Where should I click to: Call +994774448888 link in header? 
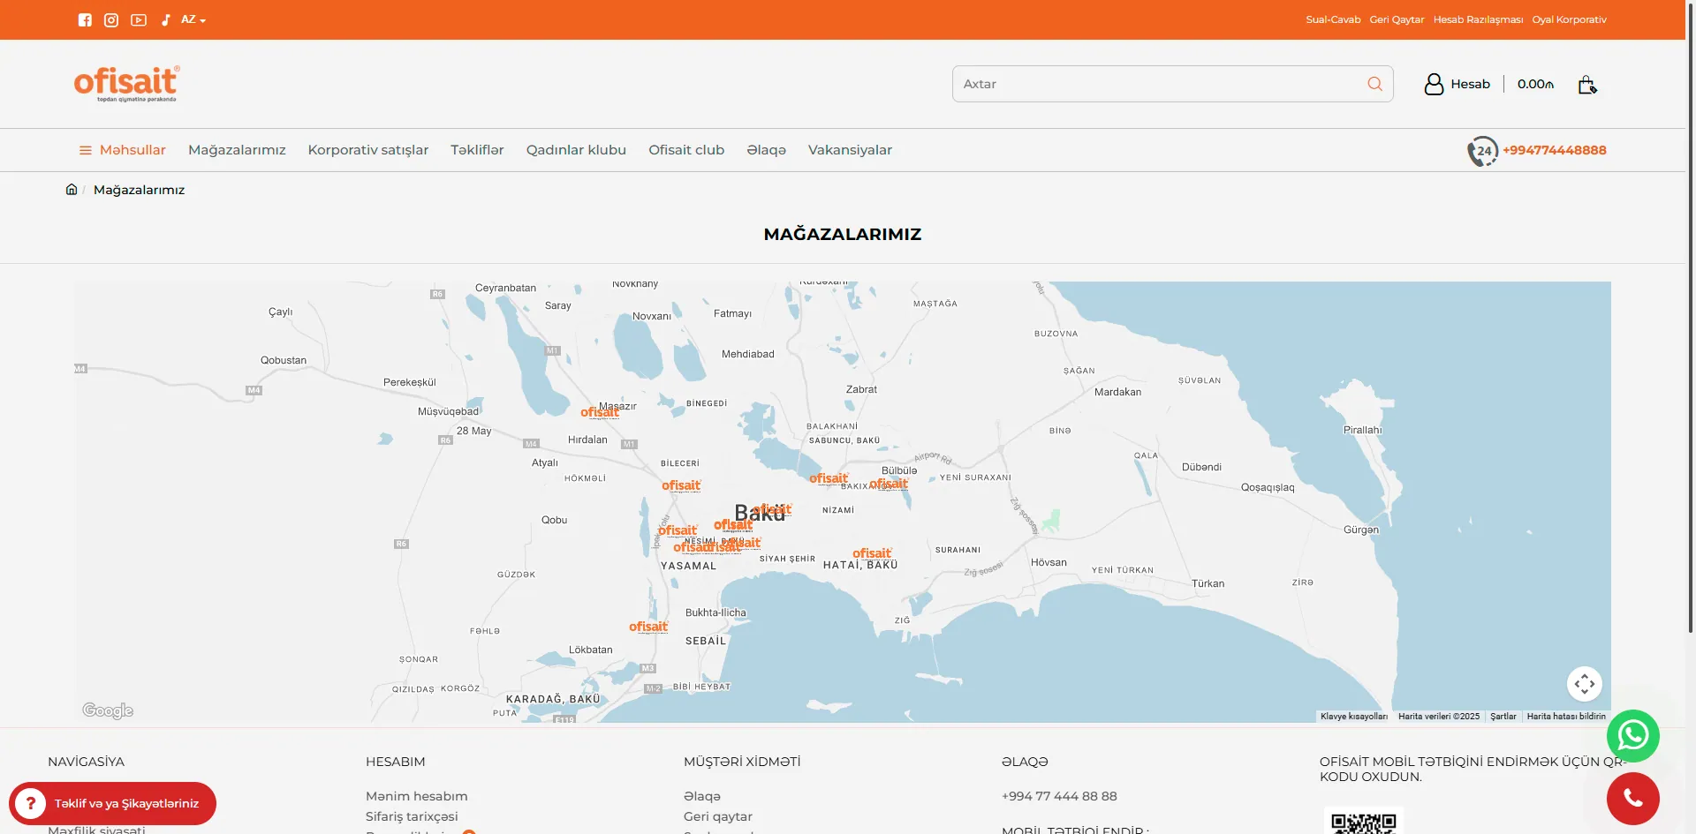pos(1555,150)
